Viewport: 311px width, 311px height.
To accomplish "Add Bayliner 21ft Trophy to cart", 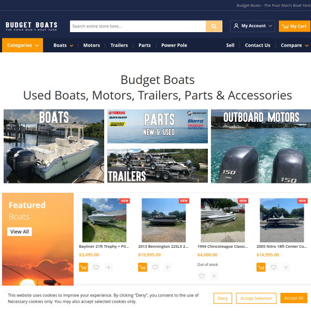I will pyautogui.click(x=83, y=267).
